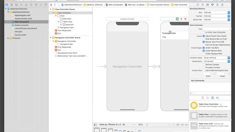Zoom in the storyboard canvas
235x132 pixels.
click(147, 125)
